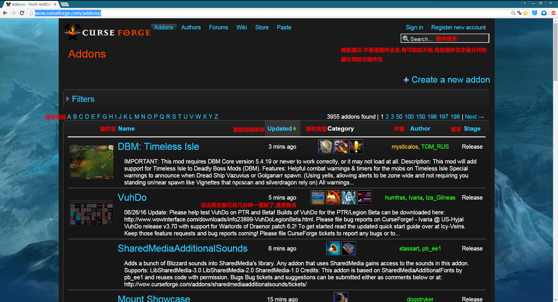Open the zoom magnifier in address bar
The height and width of the screenshot is (302, 558).
point(513,13)
